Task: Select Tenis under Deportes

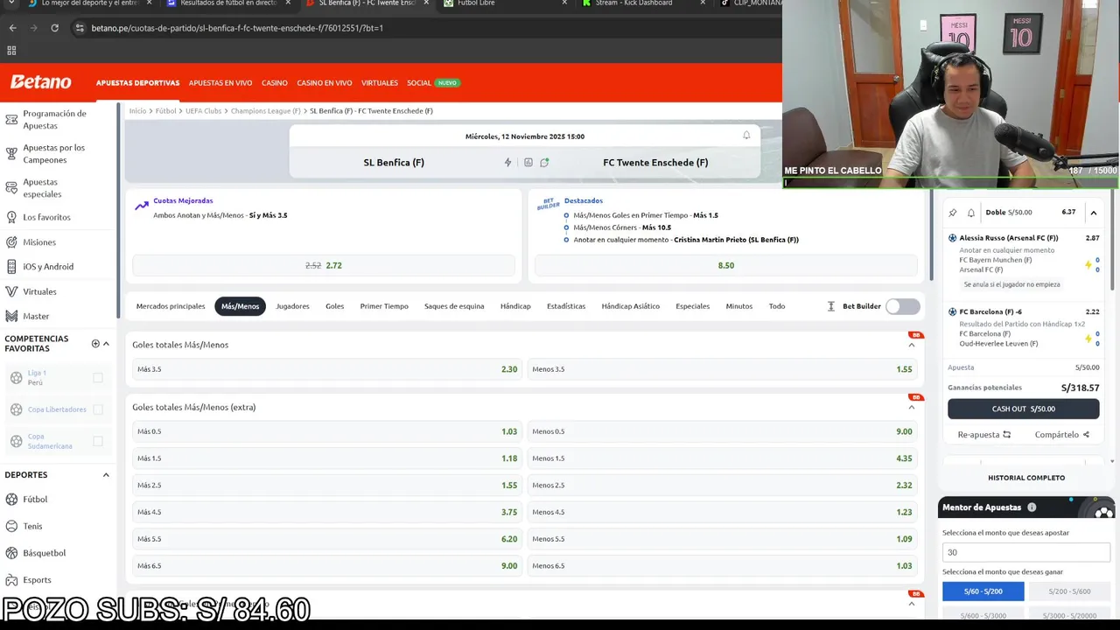Action: (x=32, y=527)
